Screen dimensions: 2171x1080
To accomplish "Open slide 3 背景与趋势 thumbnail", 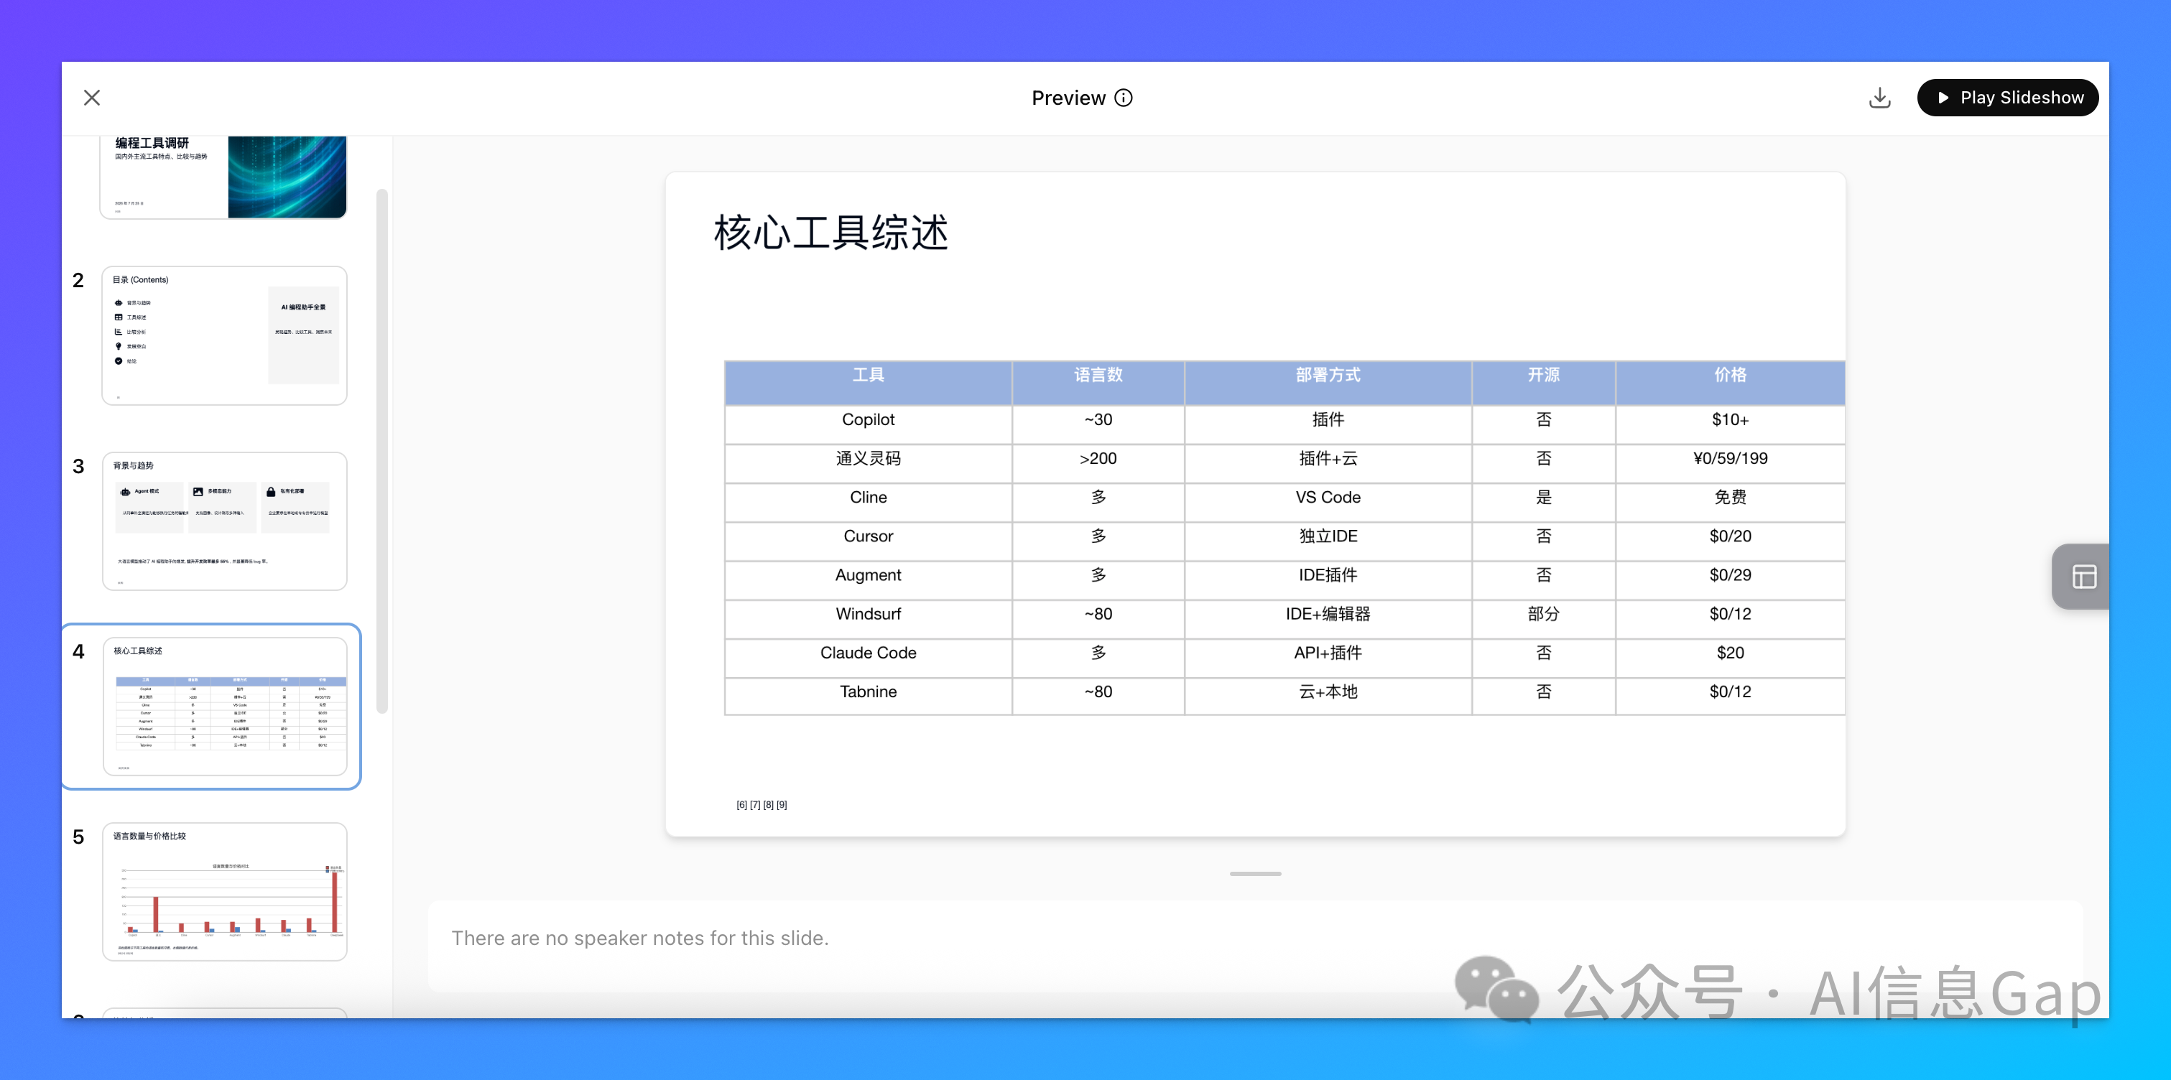I will coord(223,521).
